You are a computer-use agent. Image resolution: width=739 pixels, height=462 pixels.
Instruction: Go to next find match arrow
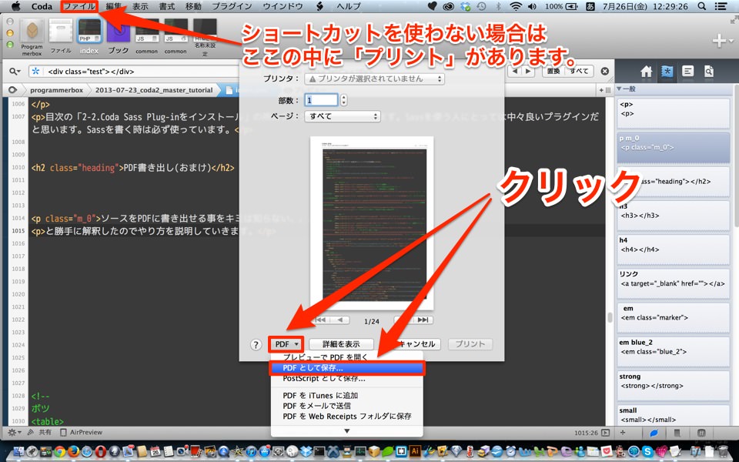528,71
